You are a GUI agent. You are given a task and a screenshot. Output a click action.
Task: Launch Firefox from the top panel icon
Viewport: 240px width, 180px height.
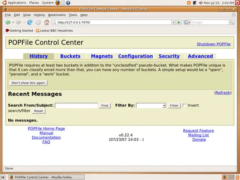(58, 3)
